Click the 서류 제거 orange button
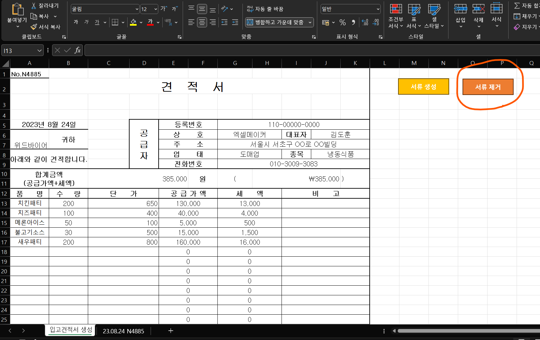Viewport: 540px width, 340px height. tap(488, 87)
